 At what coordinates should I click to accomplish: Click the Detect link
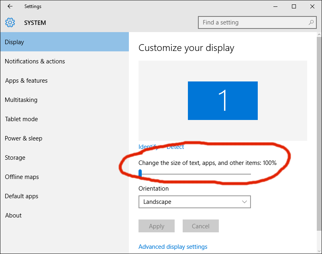click(175, 147)
